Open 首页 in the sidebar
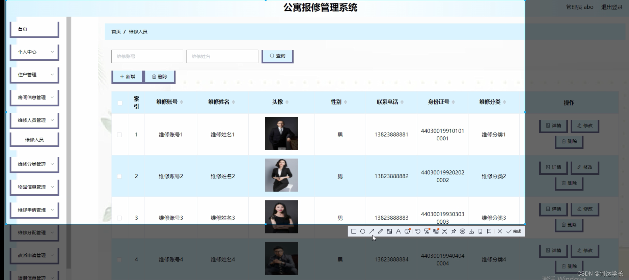Image resolution: width=629 pixels, height=280 pixels. (34, 29)
